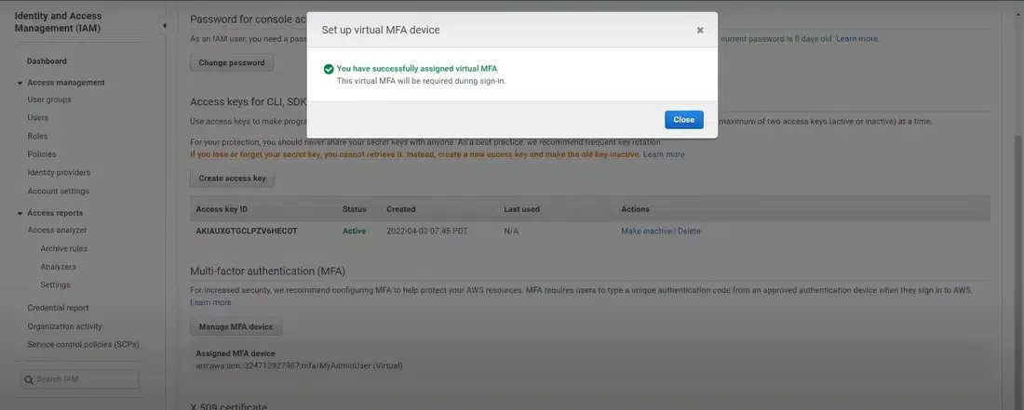The width and height of the screenshot is (1024, 410).
Task: Open Policies in sidebar
Action: click(x=42, y=154)
